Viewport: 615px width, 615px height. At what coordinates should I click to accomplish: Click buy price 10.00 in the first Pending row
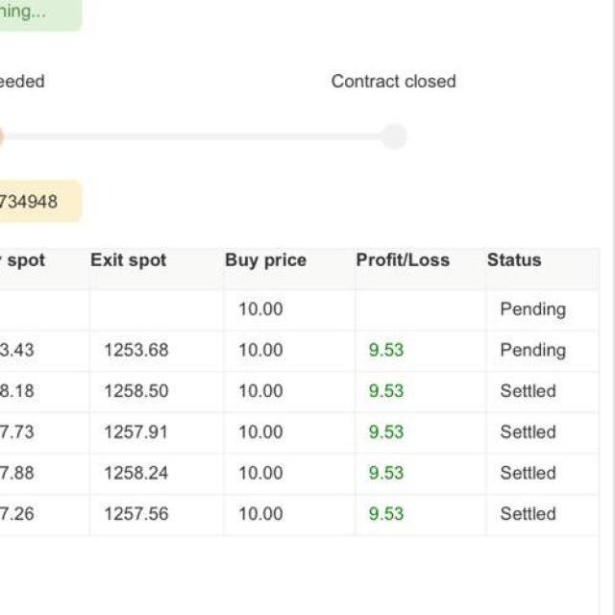click(x=260, y=309)
